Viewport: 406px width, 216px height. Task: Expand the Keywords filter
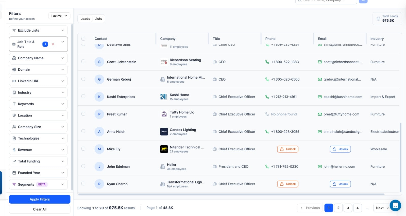pos(38,104)
